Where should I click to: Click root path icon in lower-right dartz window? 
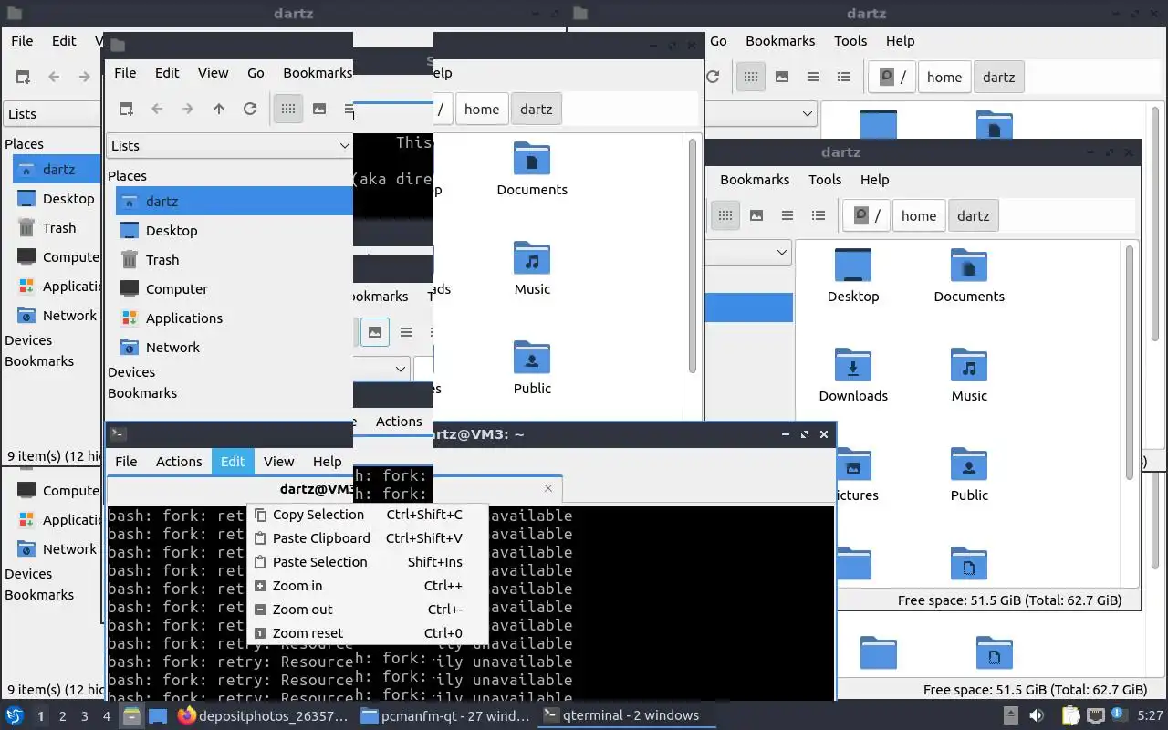coord(867,215)
